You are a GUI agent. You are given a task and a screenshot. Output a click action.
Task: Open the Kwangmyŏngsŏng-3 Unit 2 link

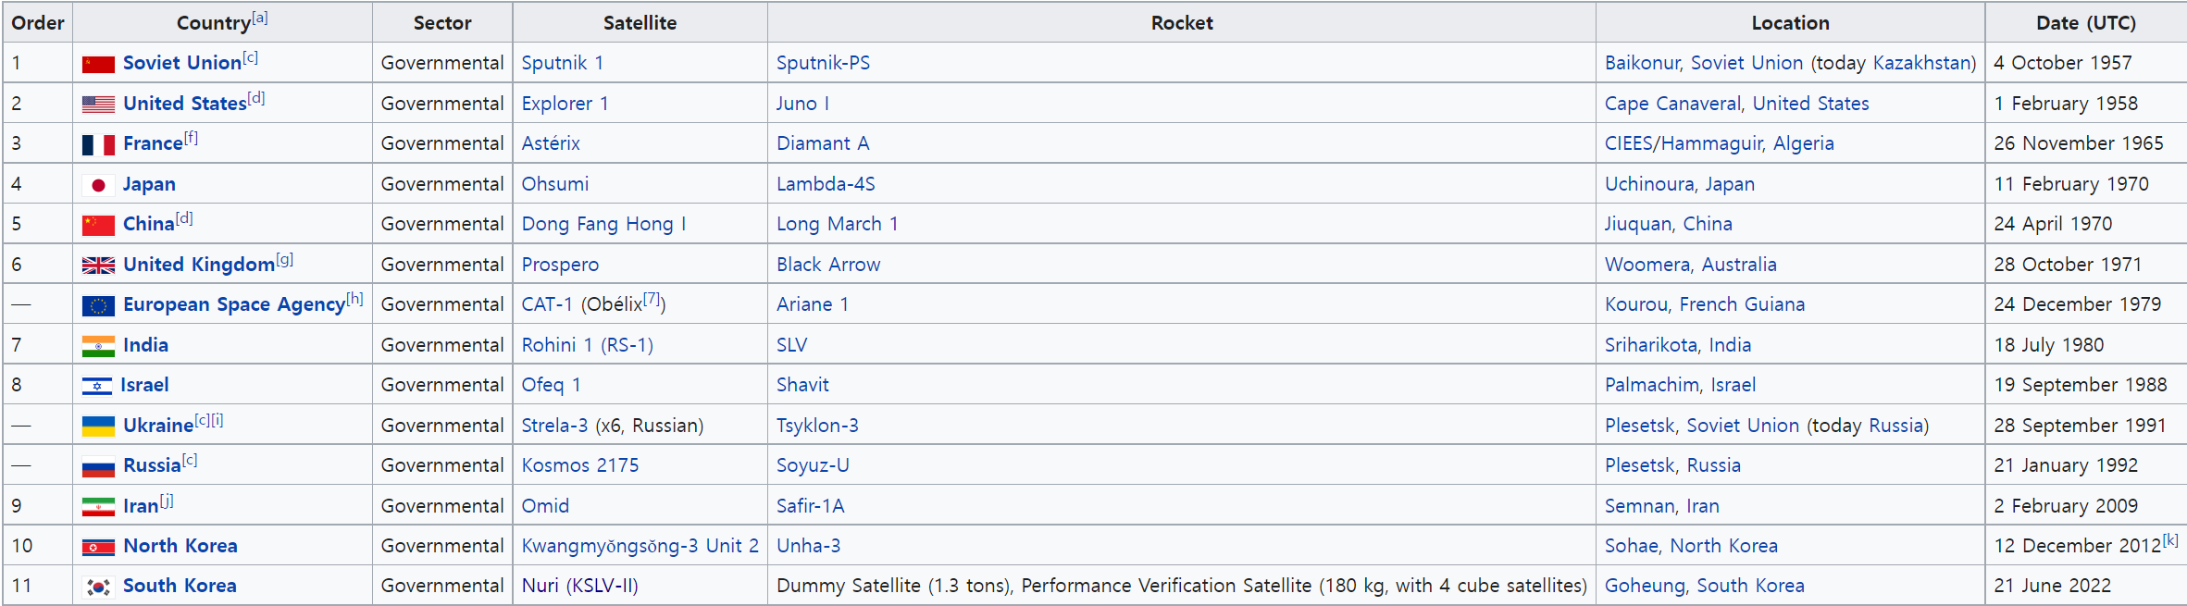tap(640, 546)
